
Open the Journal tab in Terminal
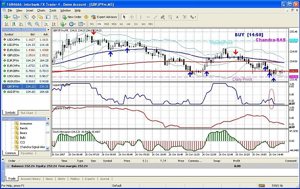pyautogui.click(x=105, y=179)
